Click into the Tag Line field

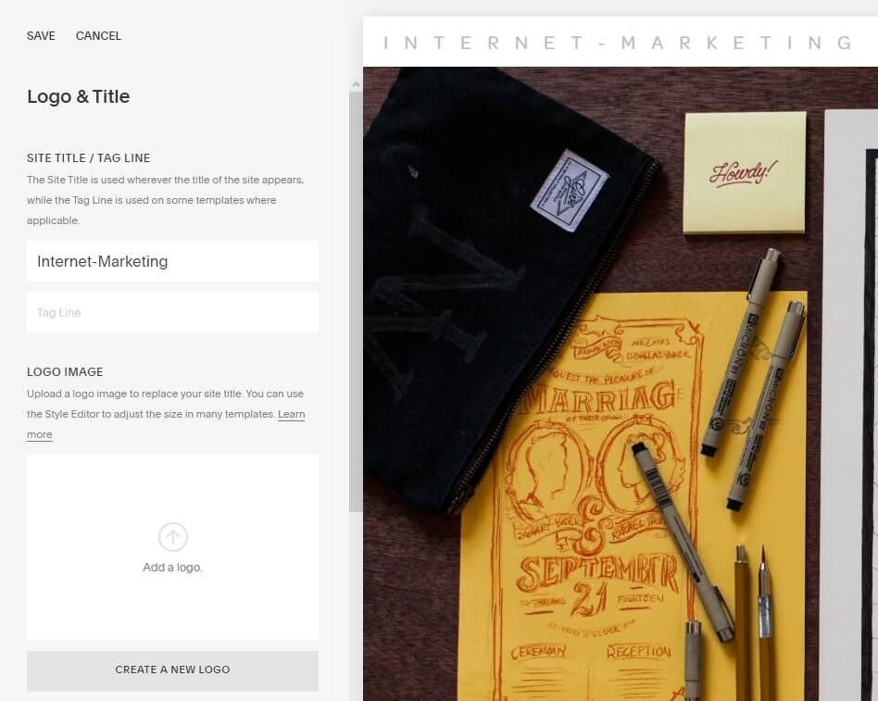point(172,312)
